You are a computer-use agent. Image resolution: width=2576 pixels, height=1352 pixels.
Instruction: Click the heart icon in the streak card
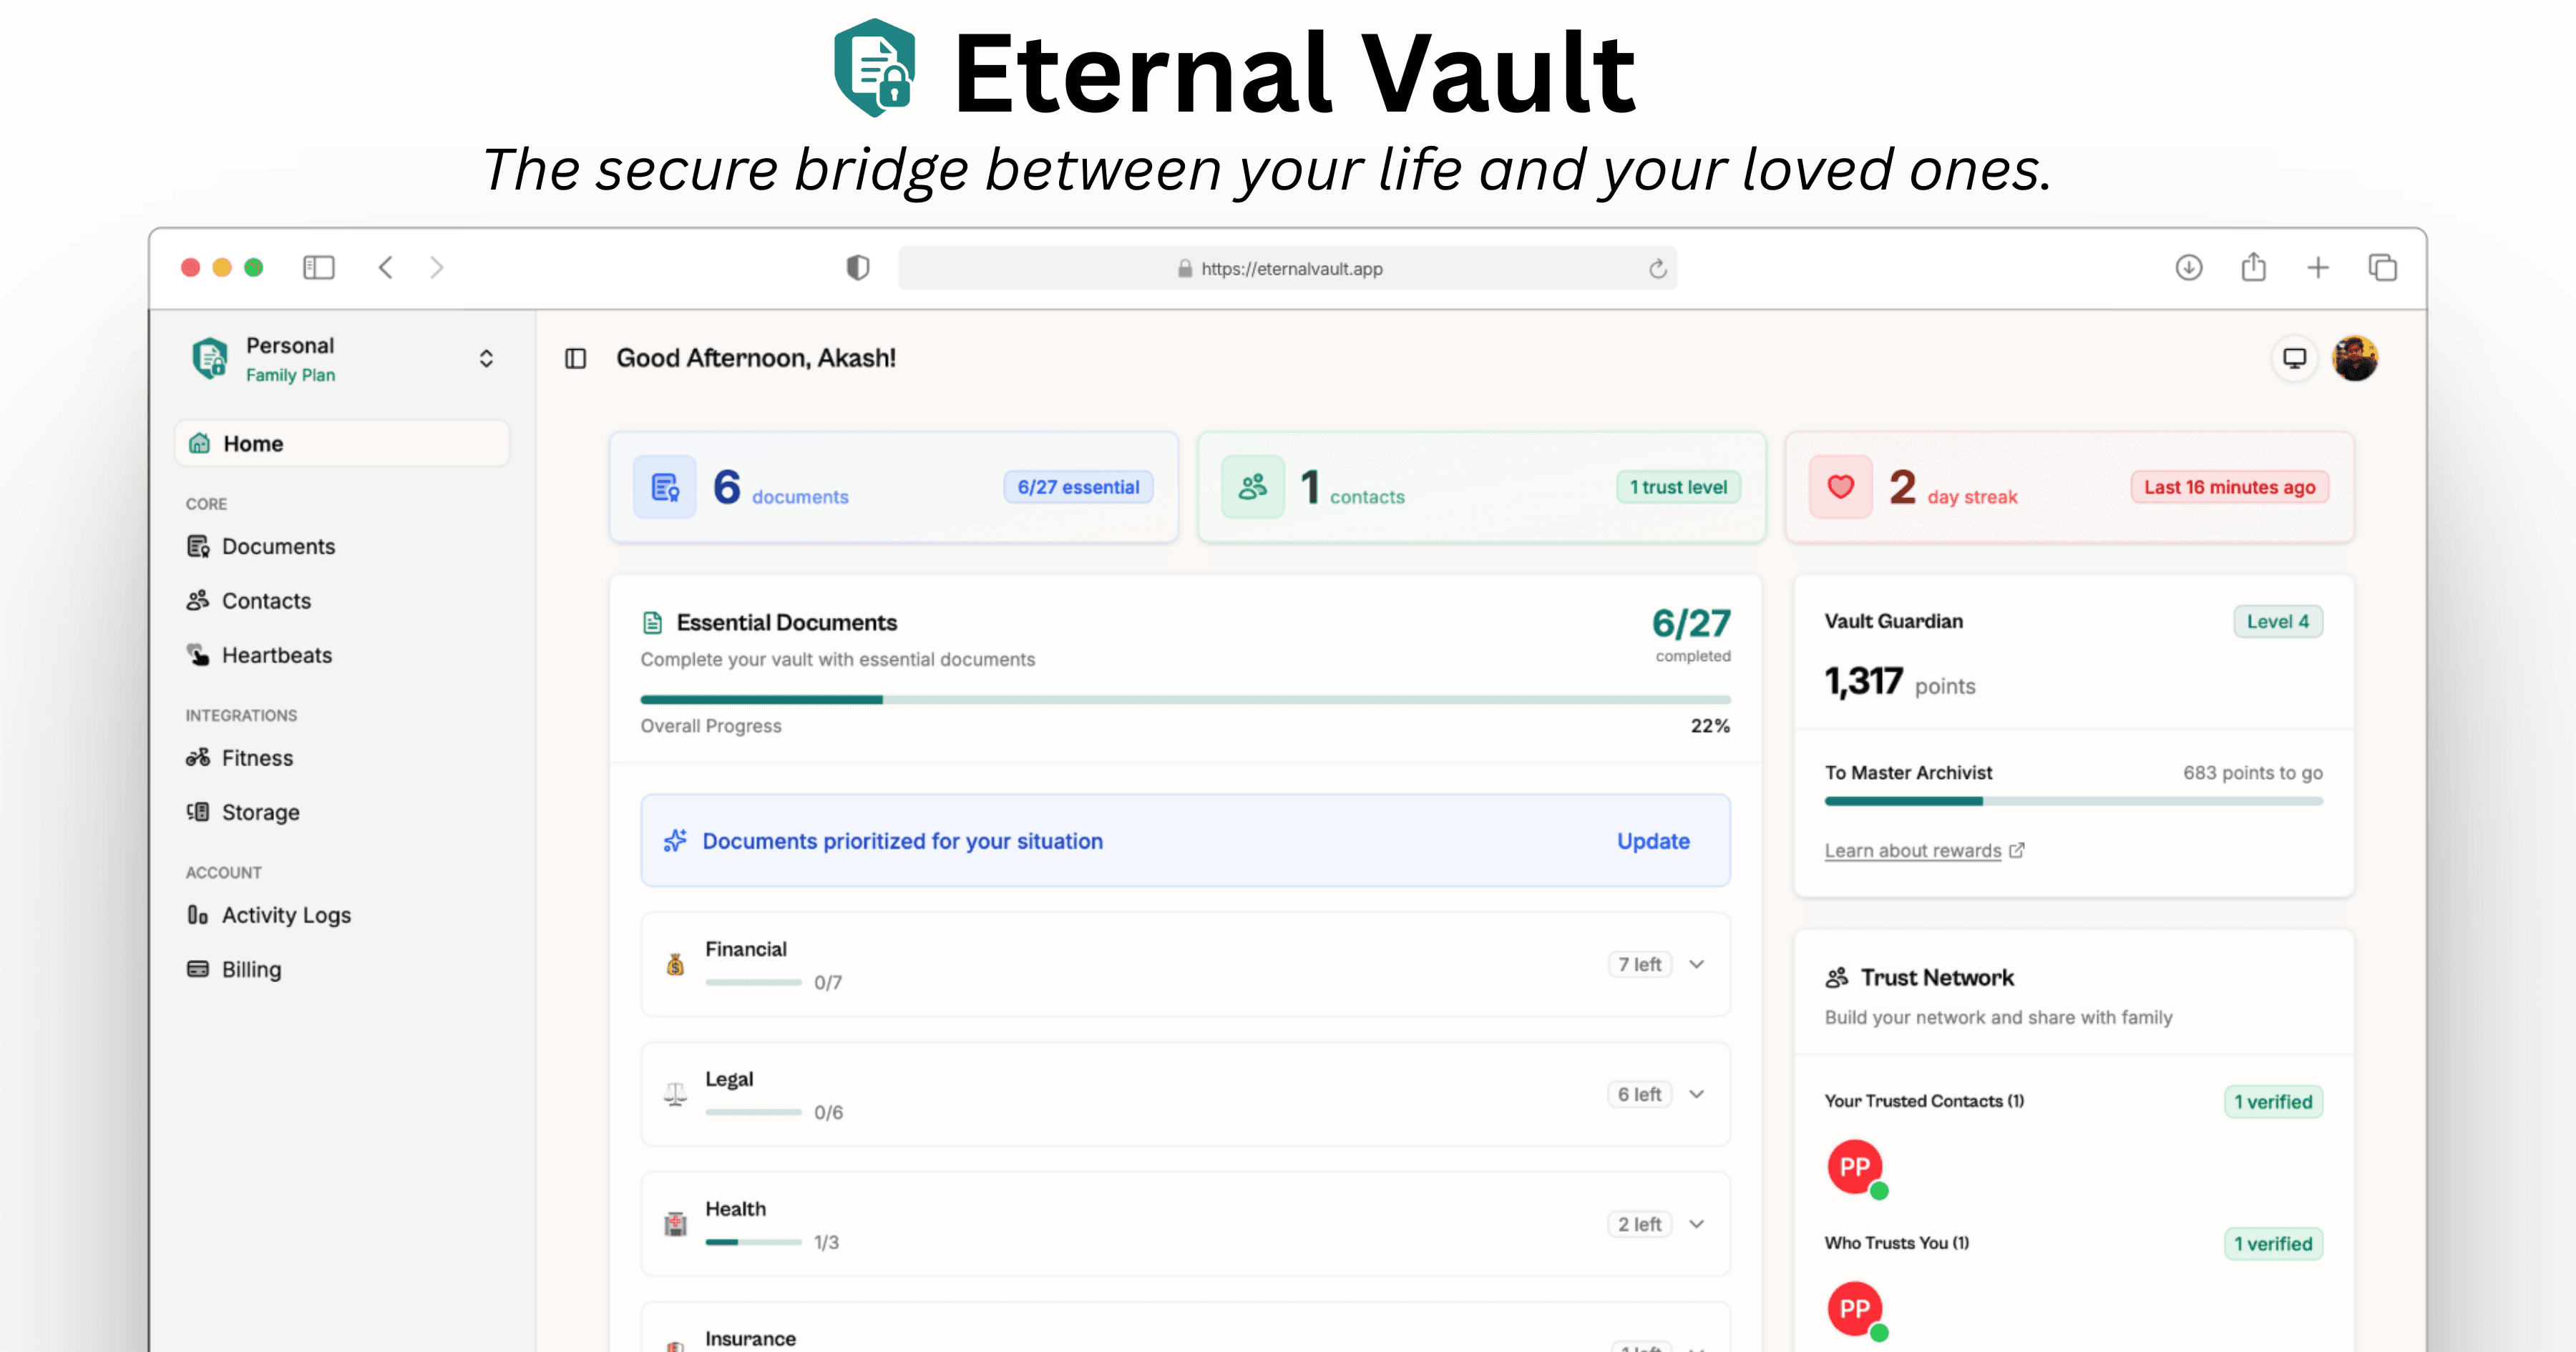coord(1840,487)
